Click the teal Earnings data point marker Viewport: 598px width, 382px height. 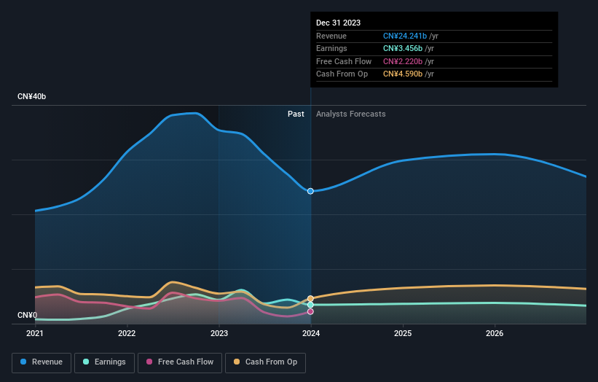pyautogui.click(x=310, y=305)
